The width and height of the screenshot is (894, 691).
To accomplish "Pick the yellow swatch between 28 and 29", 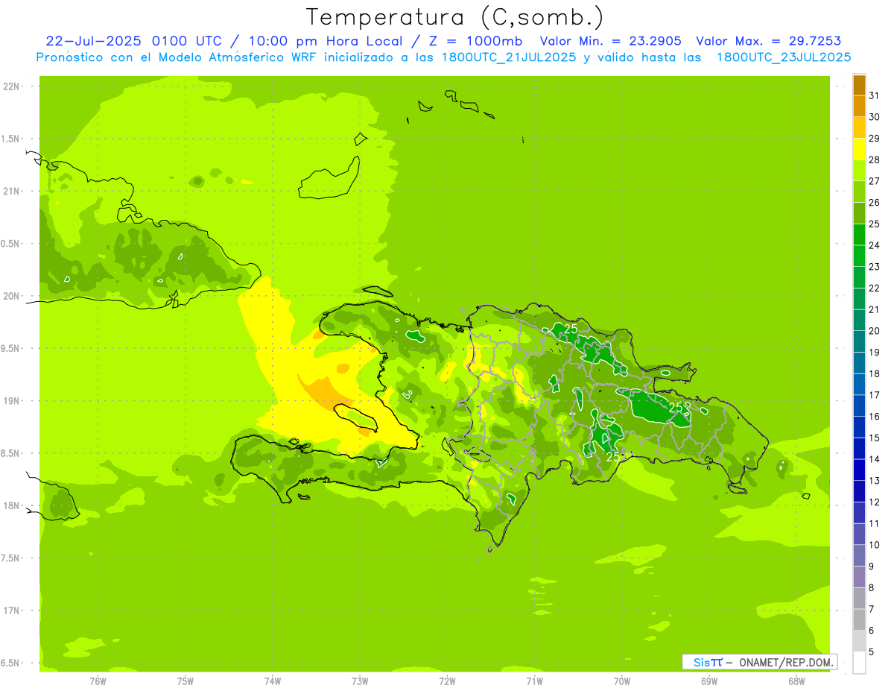I will 859,149.
